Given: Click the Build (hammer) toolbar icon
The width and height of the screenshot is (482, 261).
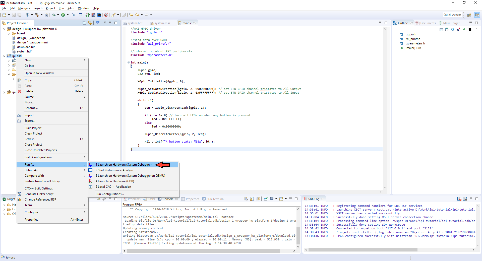Looking at the screenshot, I should point(37,15).
